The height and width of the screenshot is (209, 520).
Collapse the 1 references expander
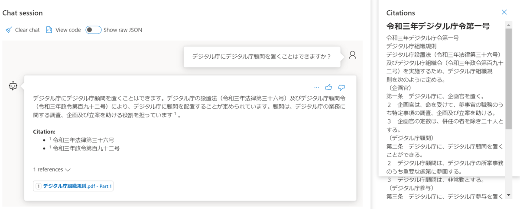(x=52, y=170)
